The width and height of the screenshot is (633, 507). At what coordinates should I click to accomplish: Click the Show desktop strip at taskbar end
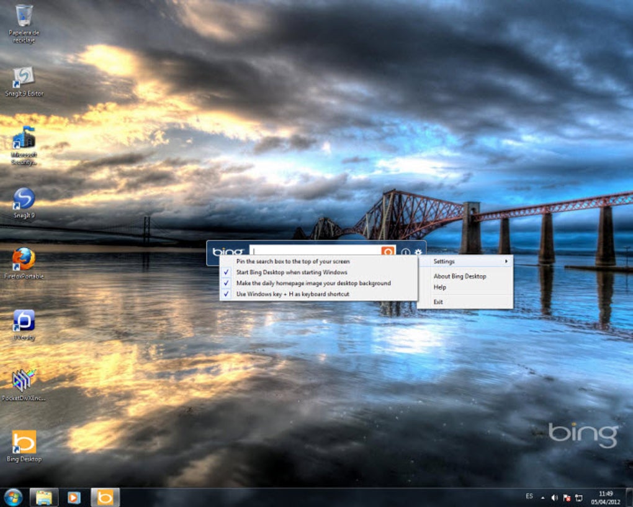click(629, 497)
